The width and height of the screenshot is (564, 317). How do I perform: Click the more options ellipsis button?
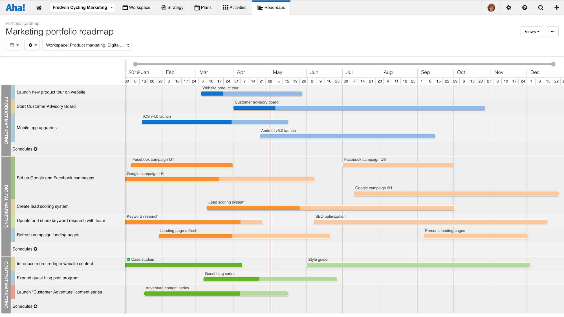pos(552,32)
